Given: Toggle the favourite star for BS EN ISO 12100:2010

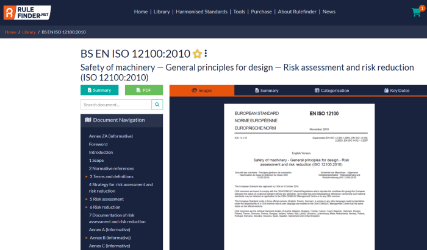Looking at the screenshot, I should 197,54.
